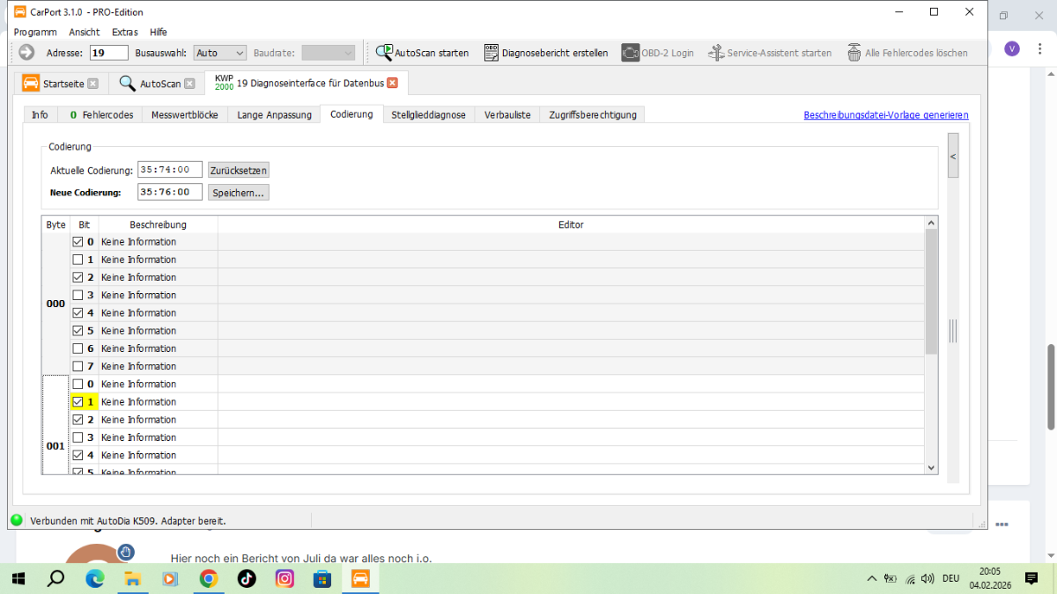Click the connect arrow icon beside Adresse
1057x594 pixels.
(26, 53)
